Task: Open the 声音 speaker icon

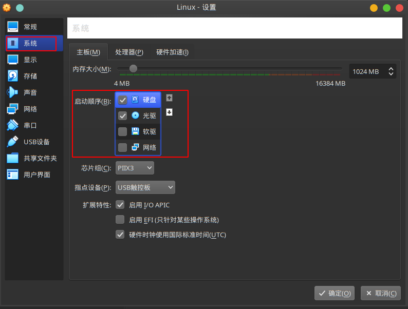Action: (x=12, y=92)
